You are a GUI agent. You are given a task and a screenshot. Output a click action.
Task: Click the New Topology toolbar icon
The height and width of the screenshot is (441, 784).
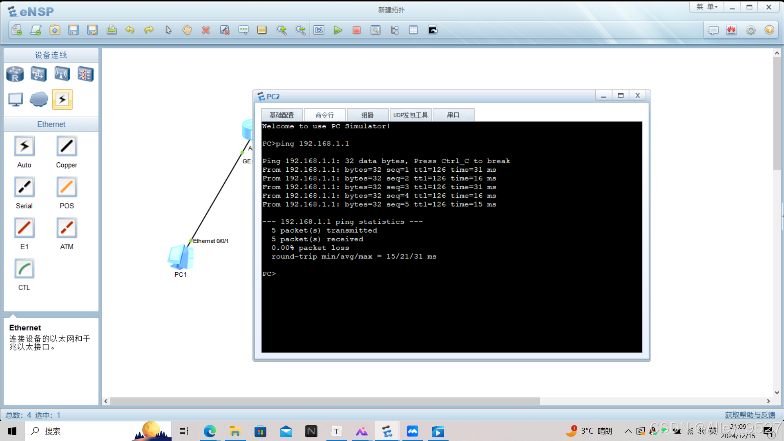[x=17, y=30]
